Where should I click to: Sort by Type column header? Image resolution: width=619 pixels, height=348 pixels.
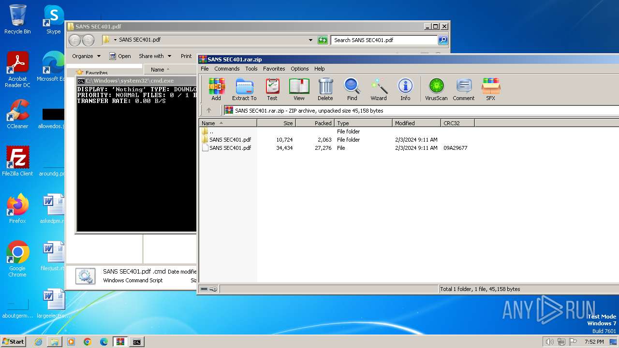coord(363,123)
